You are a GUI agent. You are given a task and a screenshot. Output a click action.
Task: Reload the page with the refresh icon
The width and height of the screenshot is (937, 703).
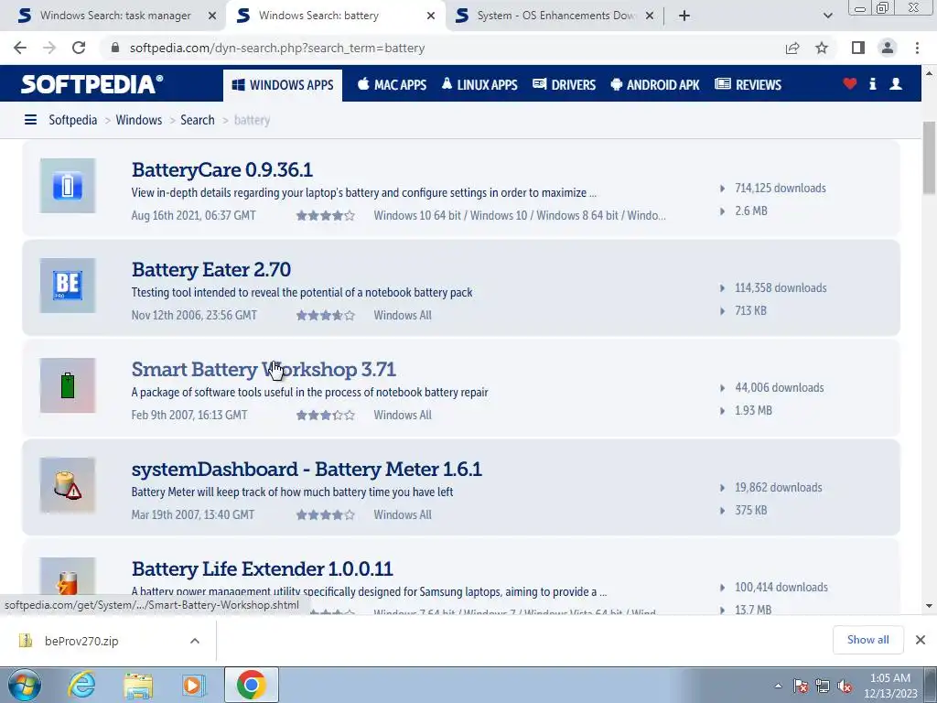(79, 48)
